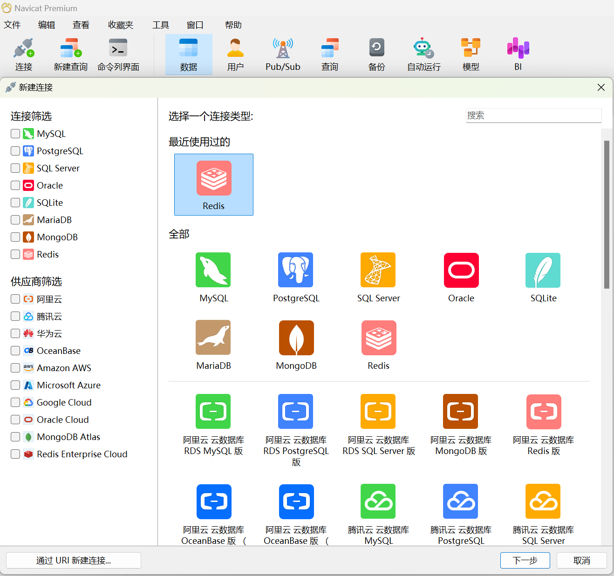This screenshot has height=576, width=614.
Task: Enable the SQL Server filter checkbox
Action: coord(15,168)
